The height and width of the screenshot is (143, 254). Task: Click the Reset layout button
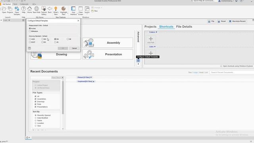[221, 21]
